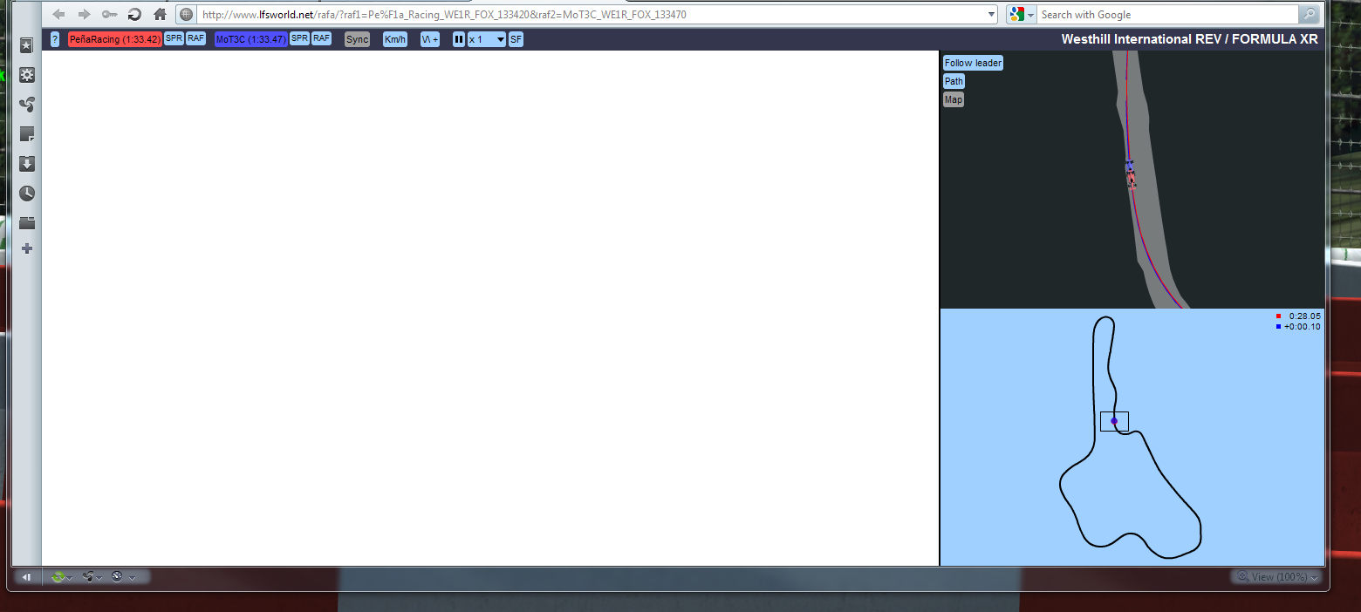Open the password wand key icon
Viewport: 1361px width, 612px height.
point(110,14)
